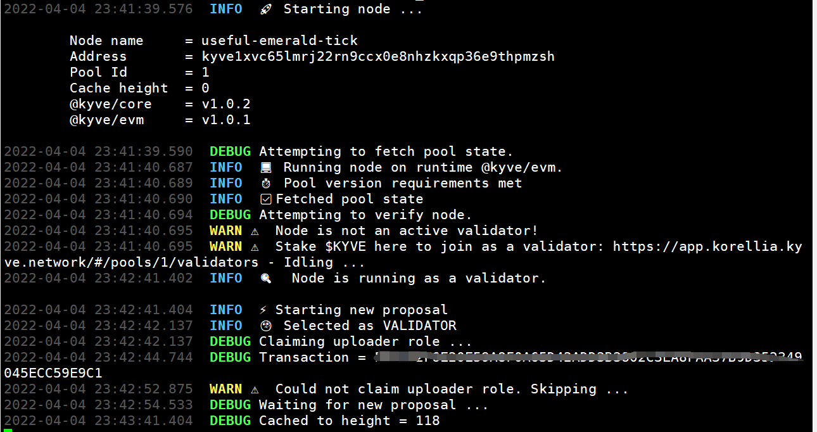Screen dimensions: 817x432
Task: Click the checkmark box before Fetched pool state
Action: pos(266,200)
